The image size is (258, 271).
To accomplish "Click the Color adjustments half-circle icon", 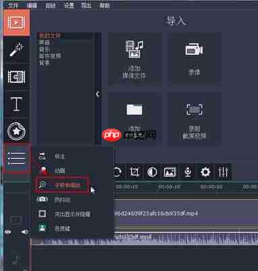I will (x=152, y=172).
